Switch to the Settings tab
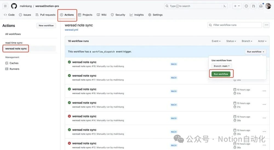Image resolution: width=274 pixels, height=150 pixels. coord(156,15)
